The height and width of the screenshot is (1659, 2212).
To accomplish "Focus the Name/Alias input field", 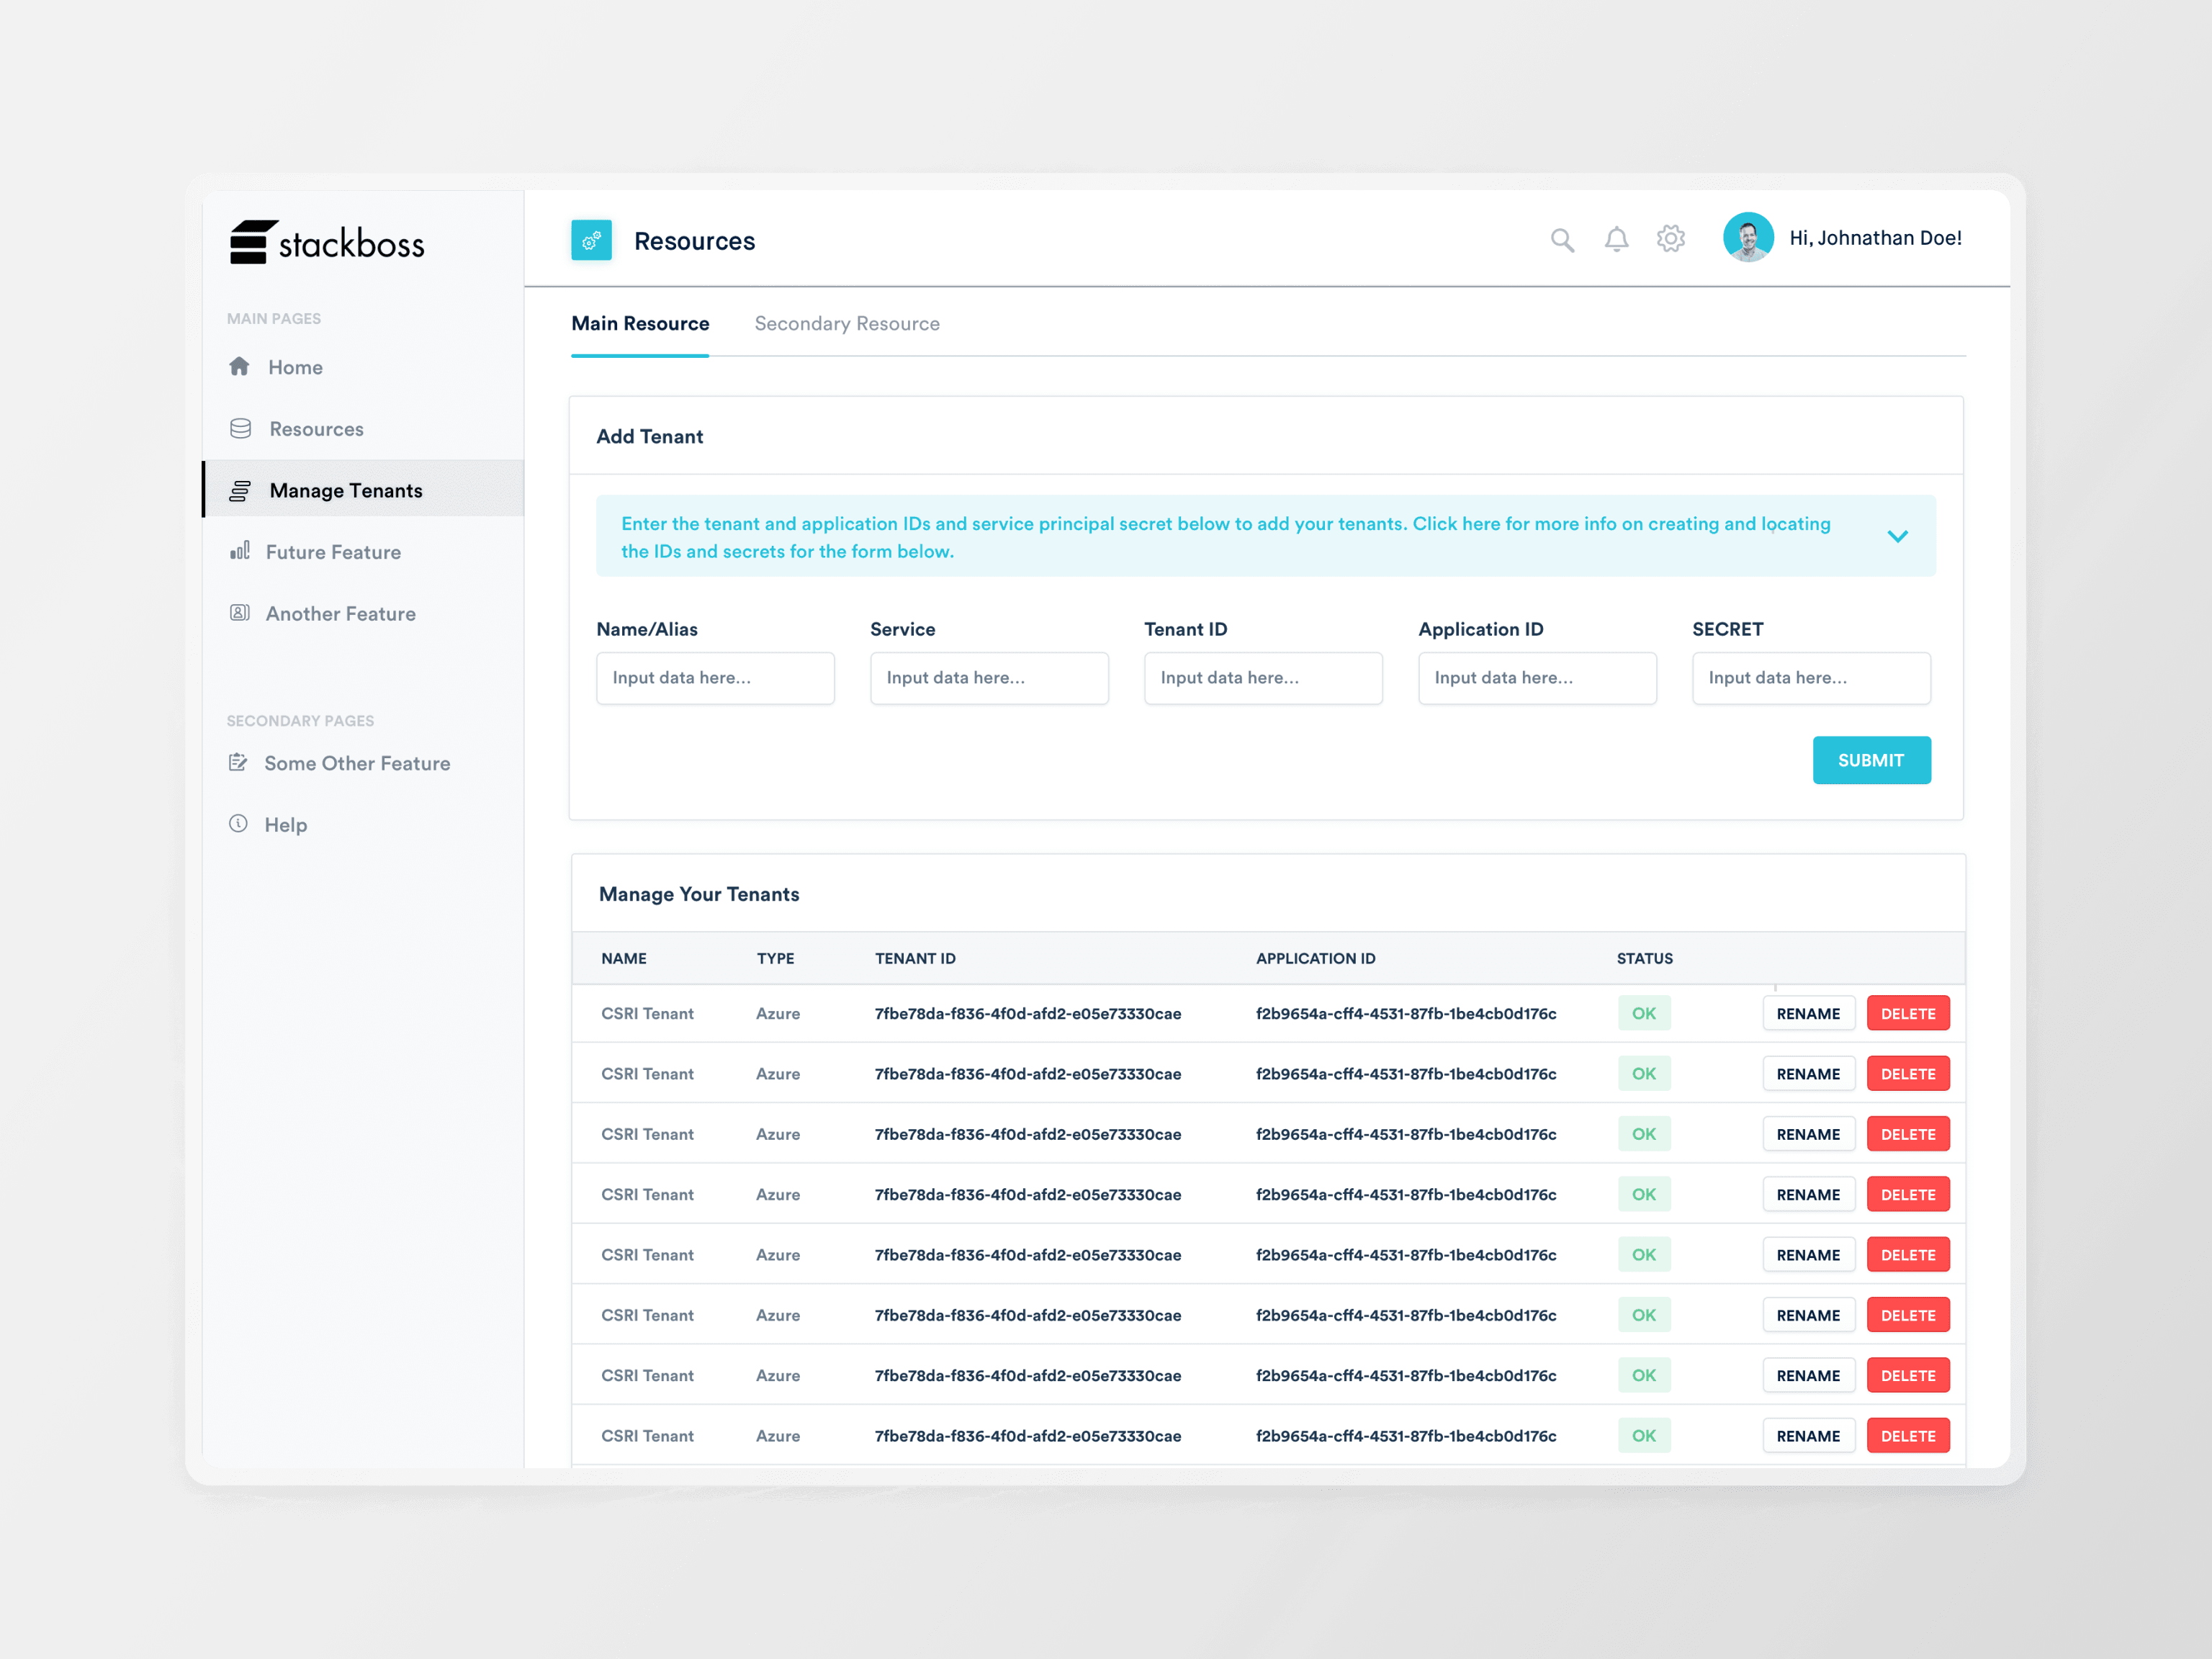I will click(715, 678).
